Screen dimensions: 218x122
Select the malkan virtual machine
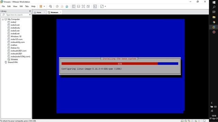coord(14,45)
